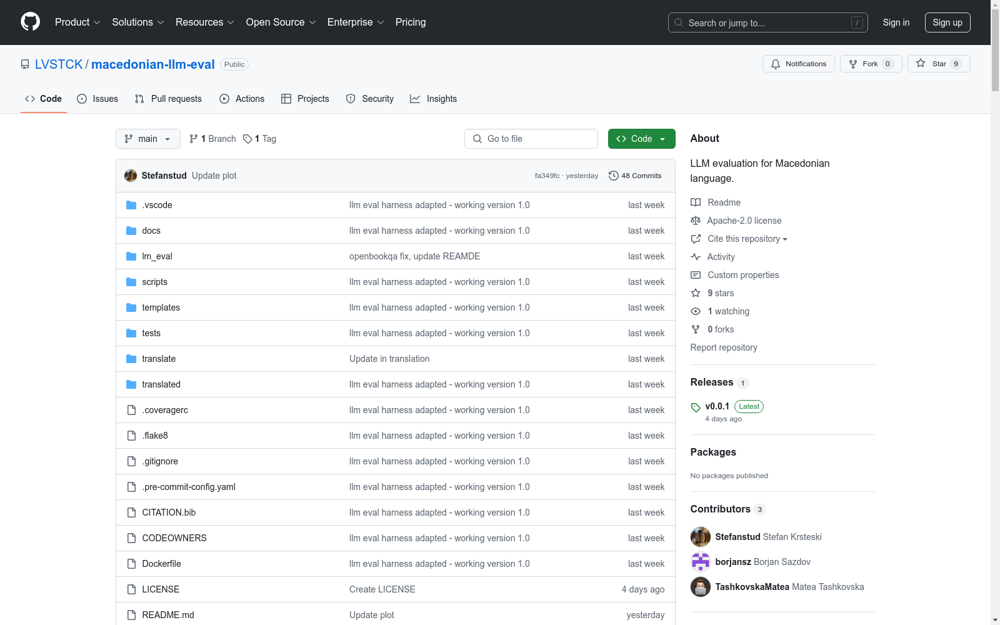
Task: Click the translated folder icon
Action: [131, 384]
